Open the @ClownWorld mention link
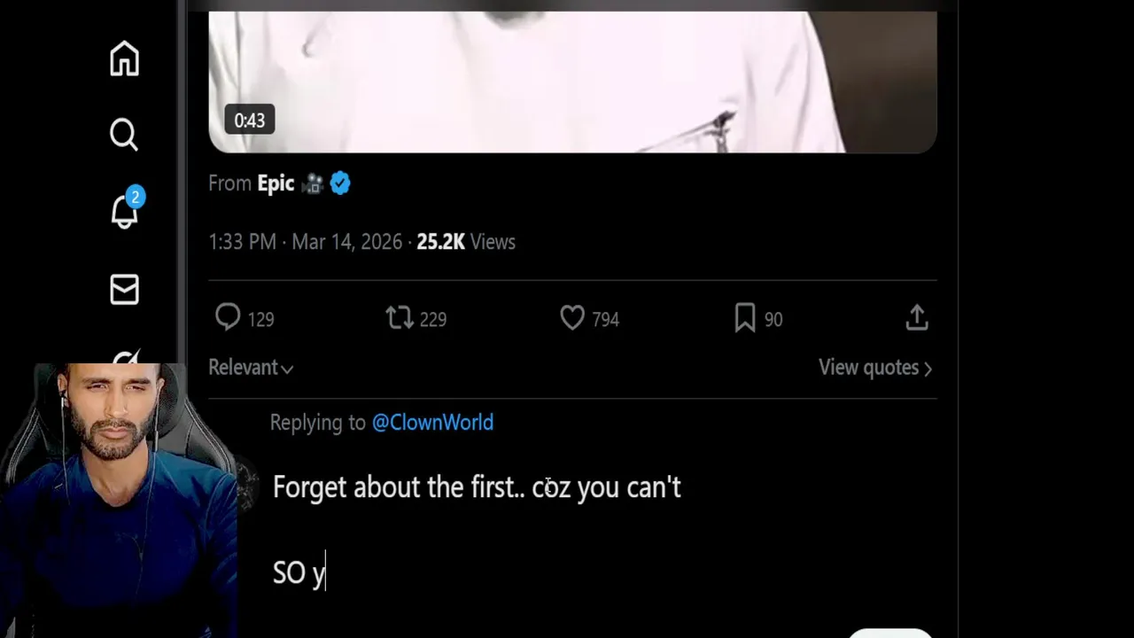Image resolution: width=1134 pixels, height=638 pixels. [432, 423]
